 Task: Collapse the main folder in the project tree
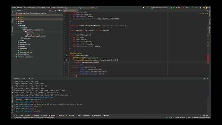coord(18,26)
